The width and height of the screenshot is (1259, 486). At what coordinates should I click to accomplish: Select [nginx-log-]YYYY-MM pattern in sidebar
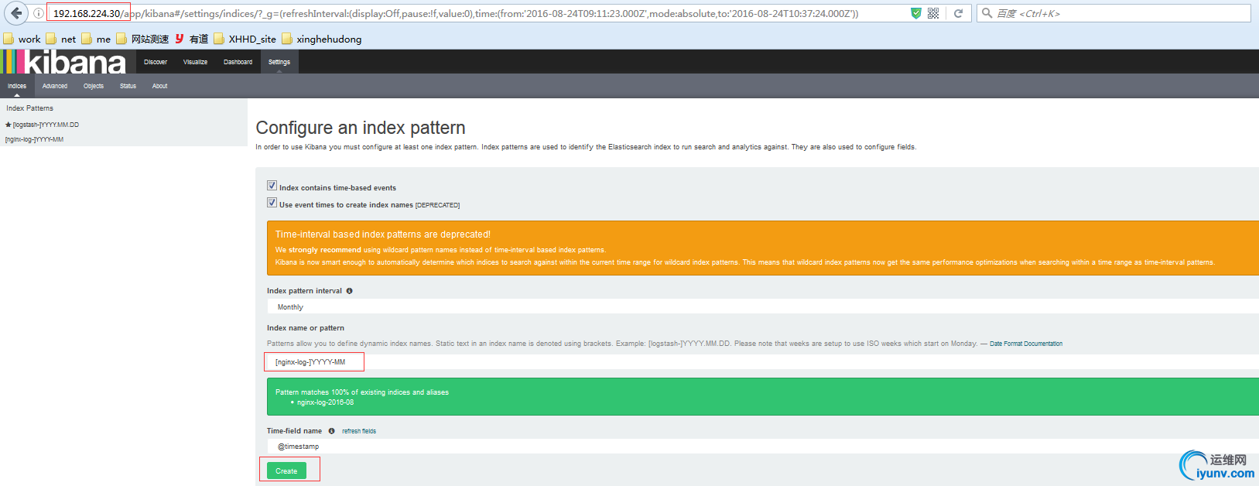click(34, 140)
